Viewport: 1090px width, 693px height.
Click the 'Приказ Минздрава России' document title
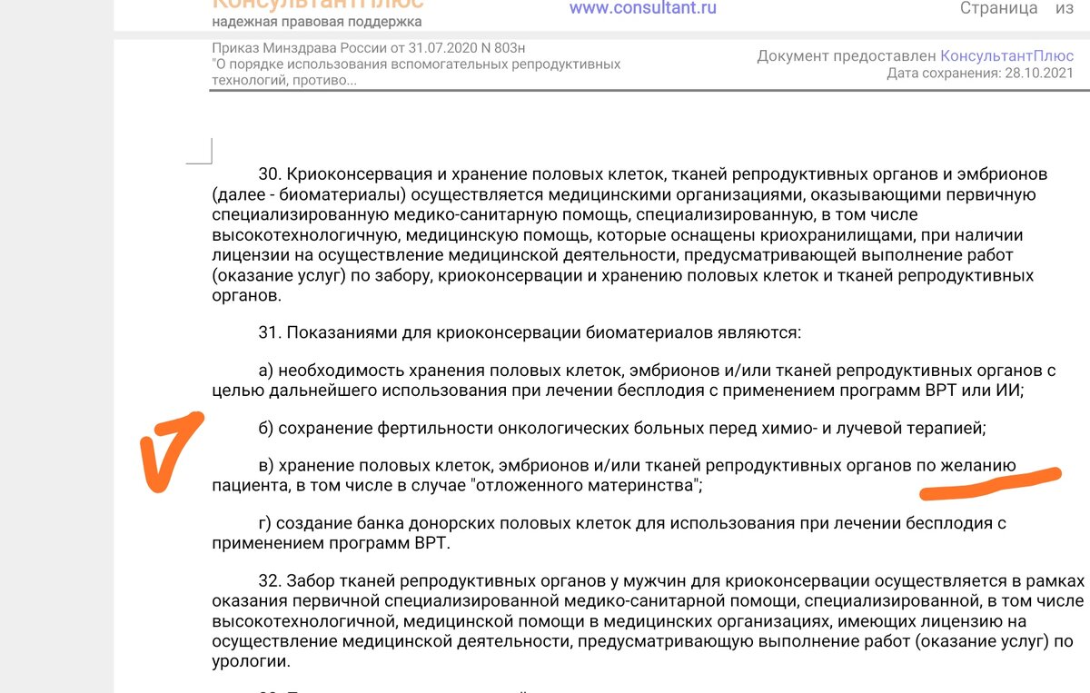369,48
